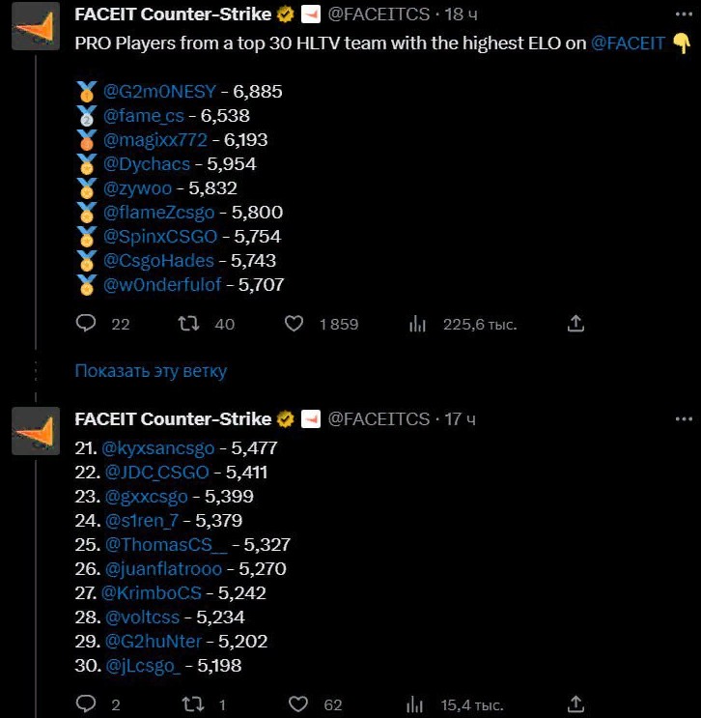Share the first FACEIT tweet
The width and height of the screenshot is (701, 718).
[575, 325]
